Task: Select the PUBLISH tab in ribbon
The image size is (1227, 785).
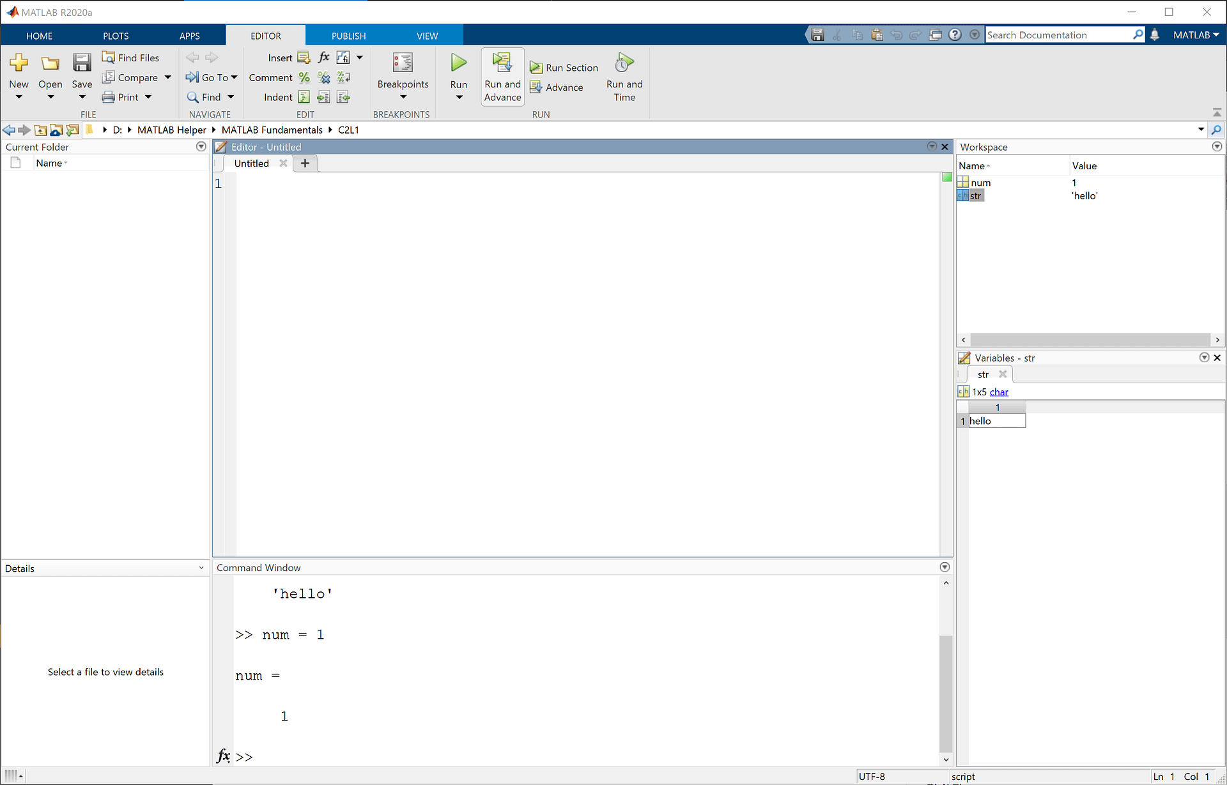Action: point(348,36)
